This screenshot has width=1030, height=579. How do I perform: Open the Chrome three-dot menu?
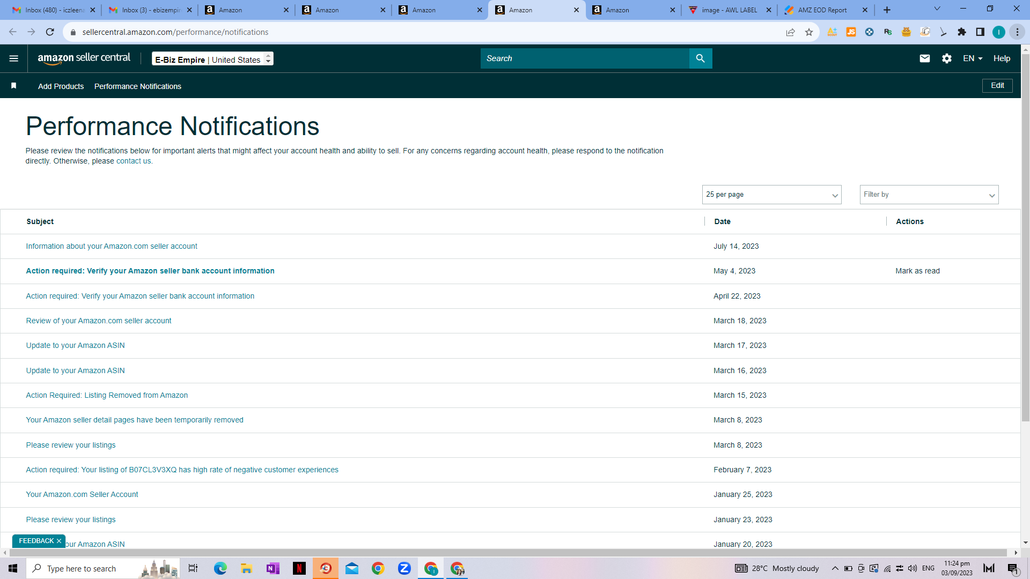pos(1017,32)
